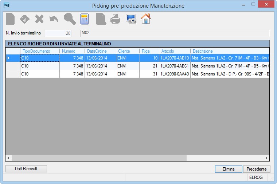Image resolution: width=277 pixels, height=184 pixels.
Task: Click the Precedente button
Action: [257, 169]
